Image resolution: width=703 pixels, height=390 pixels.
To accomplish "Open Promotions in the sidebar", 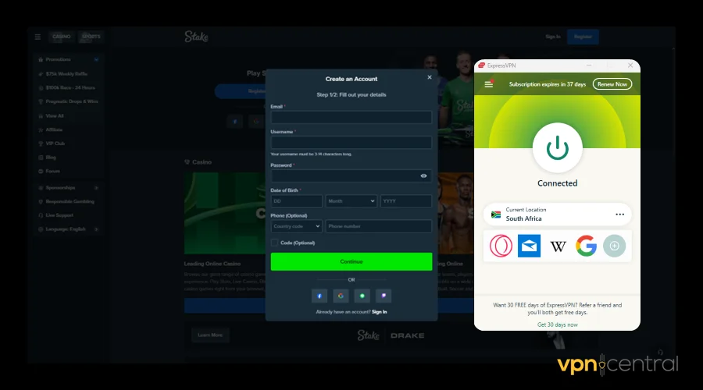I will [59, 59].
